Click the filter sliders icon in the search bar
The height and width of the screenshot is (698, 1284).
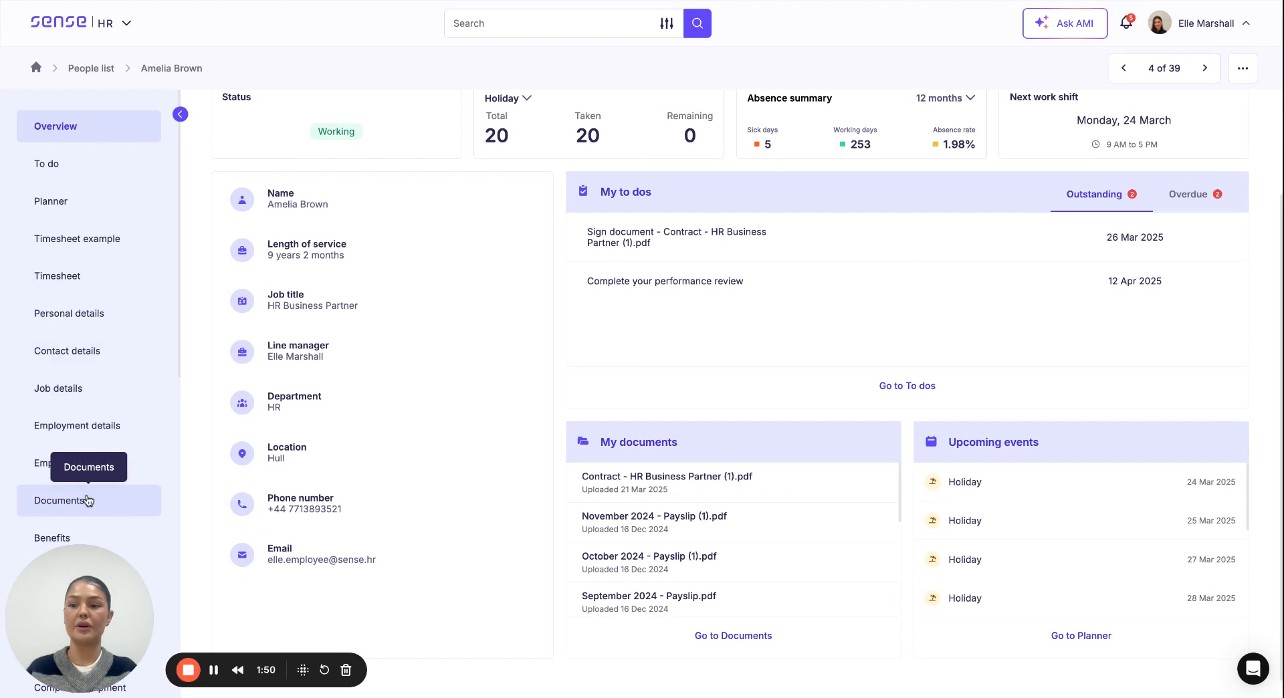pos(667,23)
